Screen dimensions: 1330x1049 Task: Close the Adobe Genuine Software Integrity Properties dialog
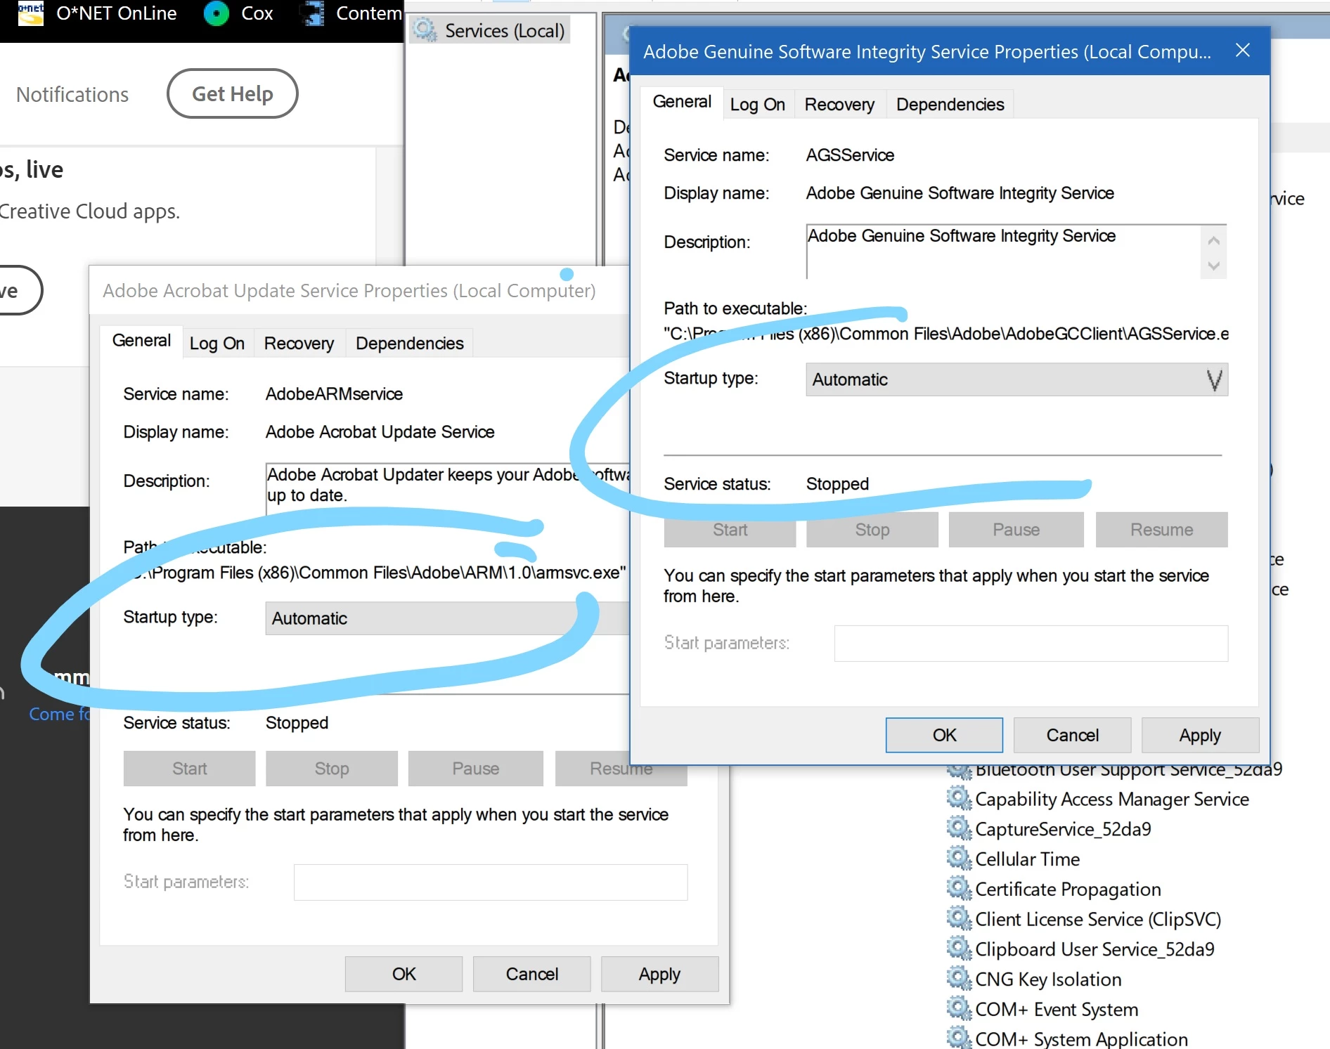(1242, 51)
